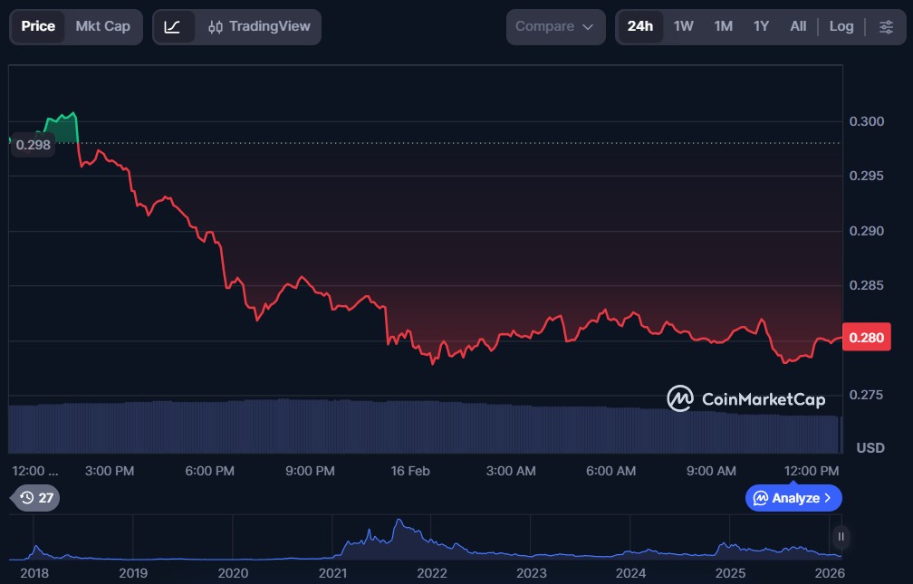Click the red 0.280 current price label

tap(865, 338)
